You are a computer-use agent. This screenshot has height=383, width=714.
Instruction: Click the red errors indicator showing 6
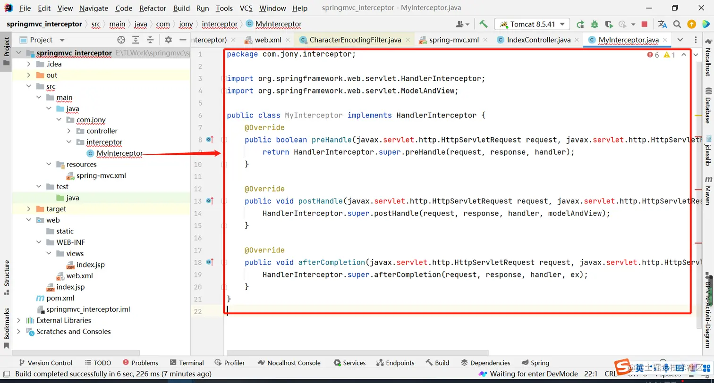coord(653,55)
